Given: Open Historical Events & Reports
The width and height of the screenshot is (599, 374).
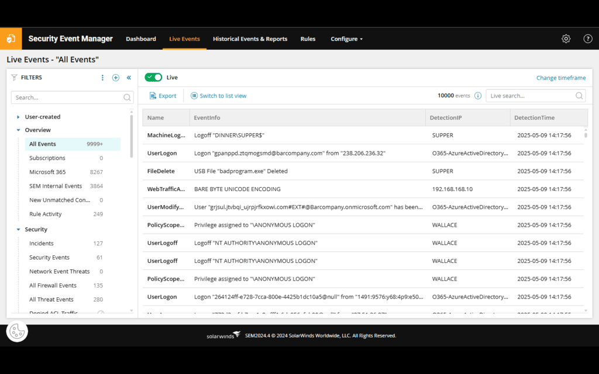Looking at the screenshot, I should pos(250,39).
